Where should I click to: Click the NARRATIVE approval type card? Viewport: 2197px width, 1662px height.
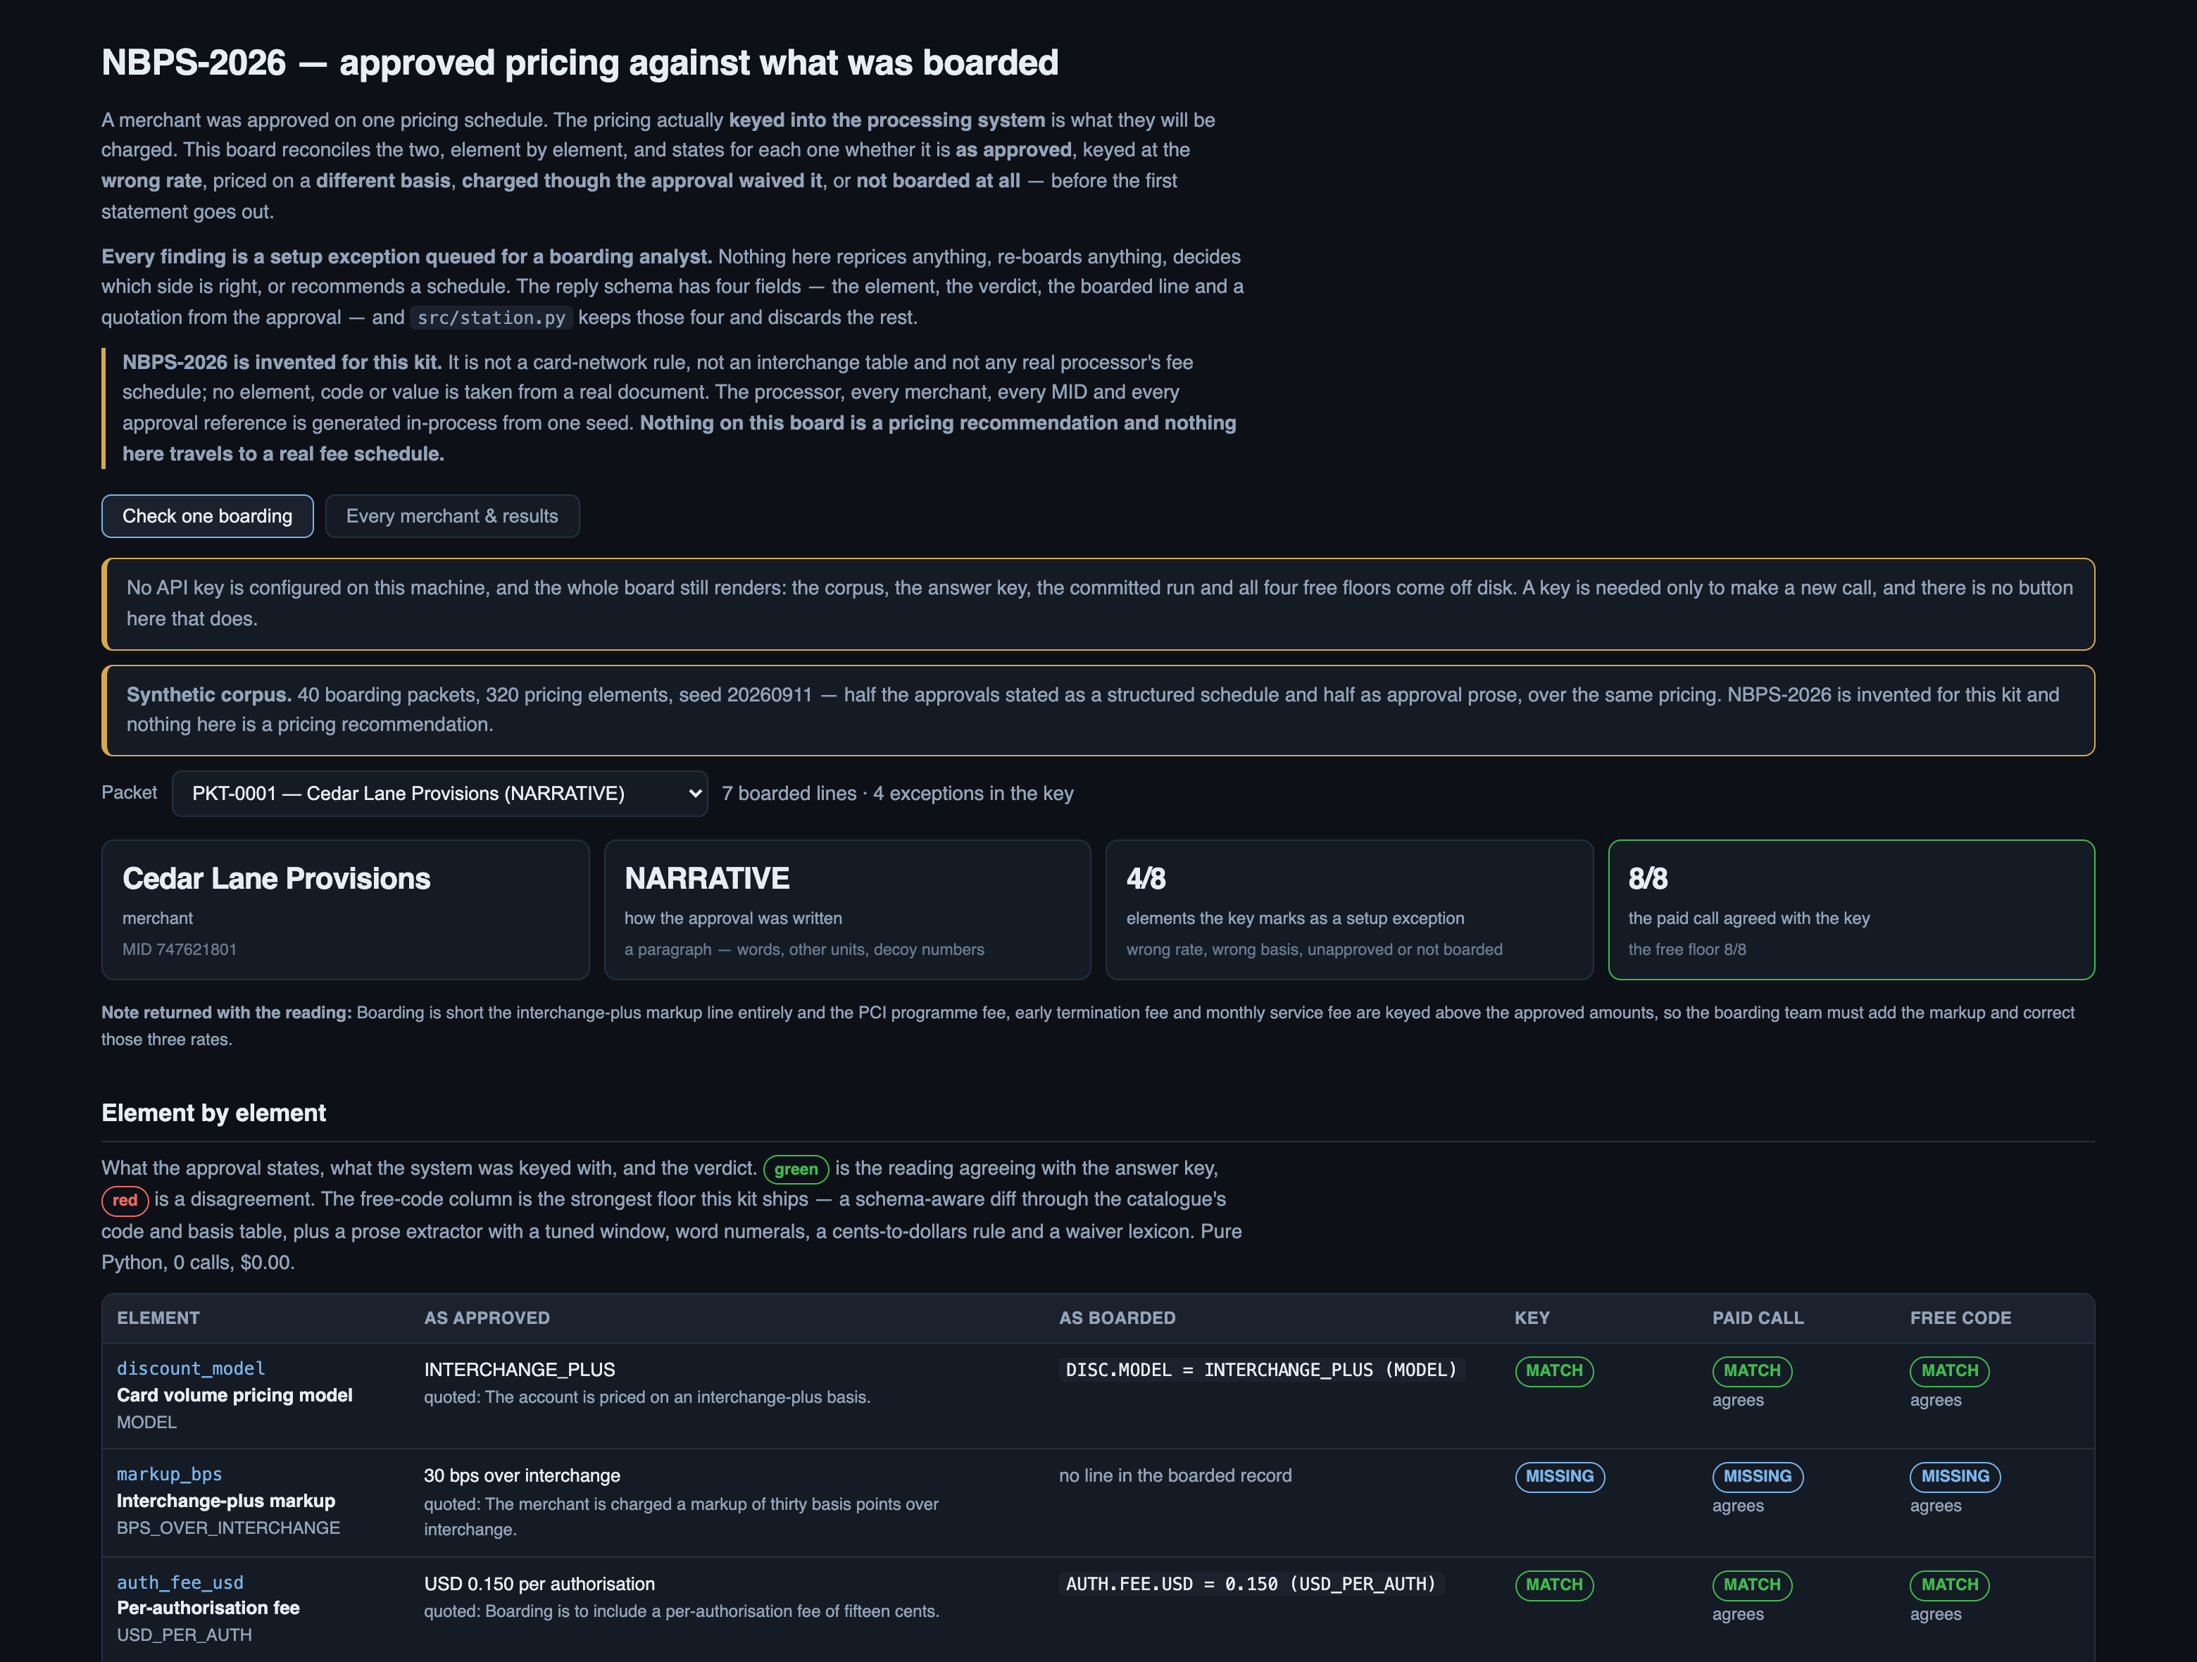(847, 910)
